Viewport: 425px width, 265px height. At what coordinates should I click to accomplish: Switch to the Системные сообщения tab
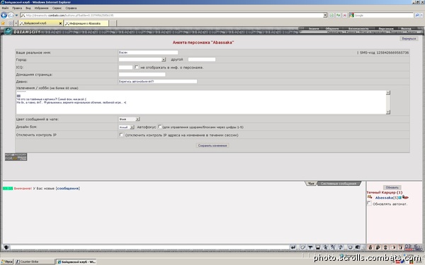point(339,184)
